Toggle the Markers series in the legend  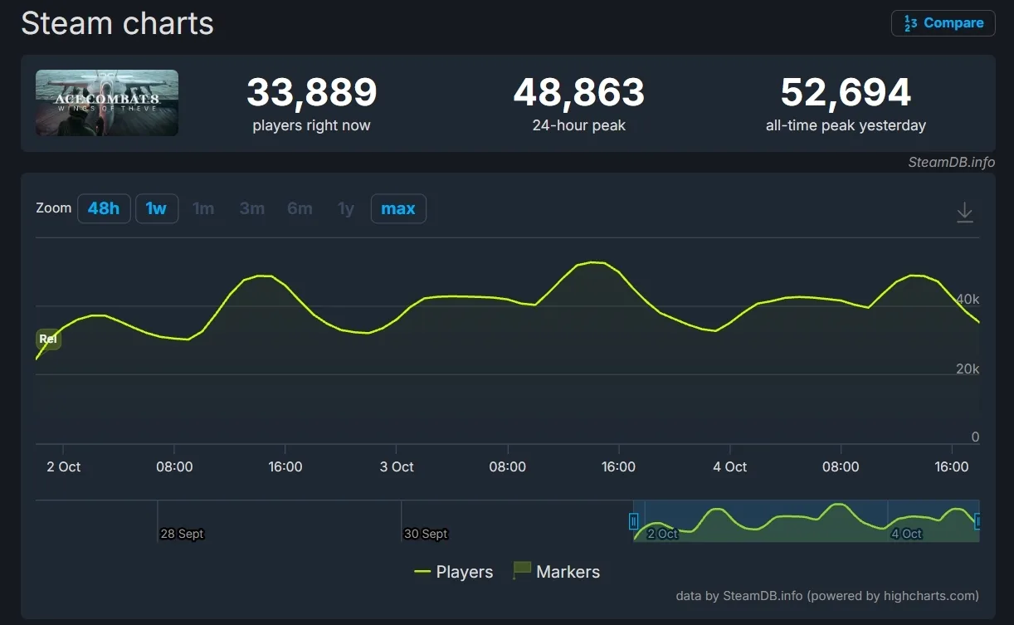coord(557,572)
